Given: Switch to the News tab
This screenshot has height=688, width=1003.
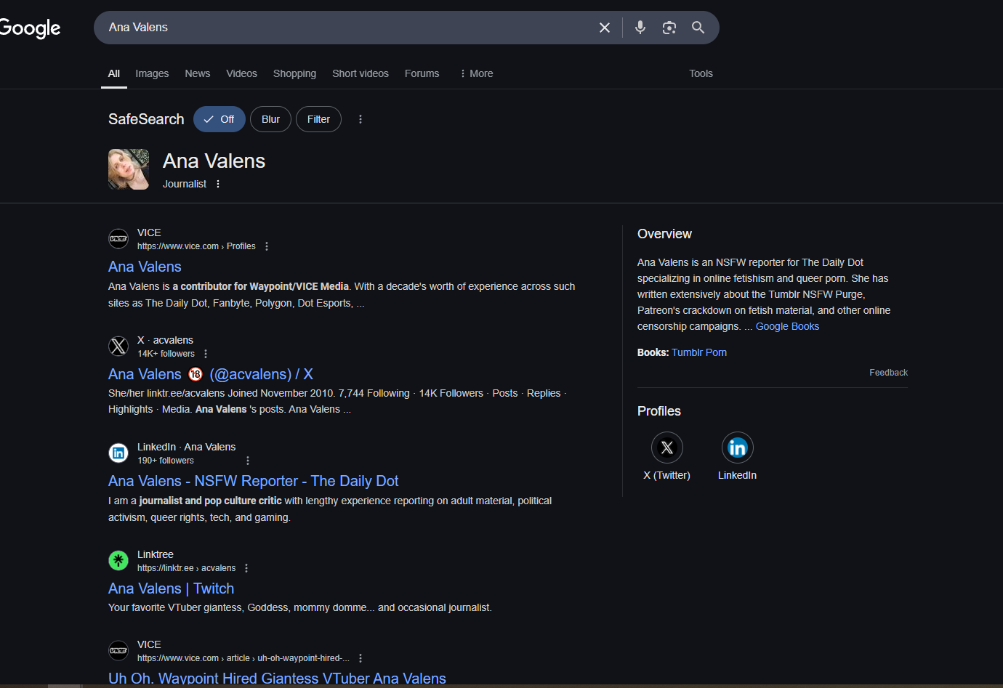Looking at the screenshot, I should [x=198, y=73].
